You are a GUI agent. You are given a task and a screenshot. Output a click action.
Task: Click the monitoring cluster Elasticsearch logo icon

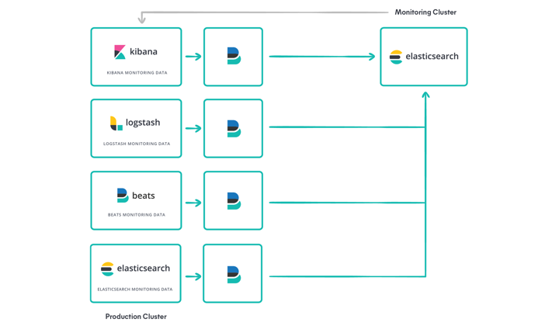click(x=396, y=57)
